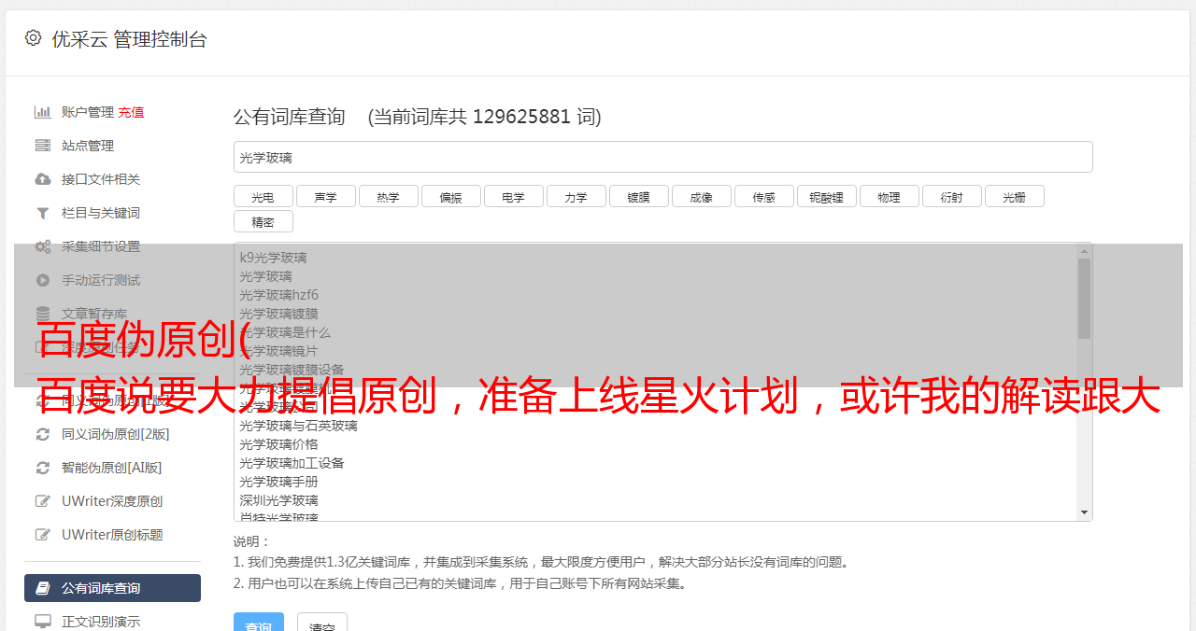Viewport: 1196px width, 631px height.
Task: Click the 电学 tag button
Action: pos(513,196)
